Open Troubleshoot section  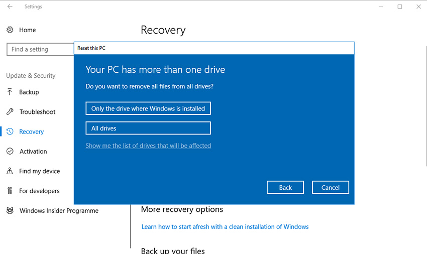37,112
